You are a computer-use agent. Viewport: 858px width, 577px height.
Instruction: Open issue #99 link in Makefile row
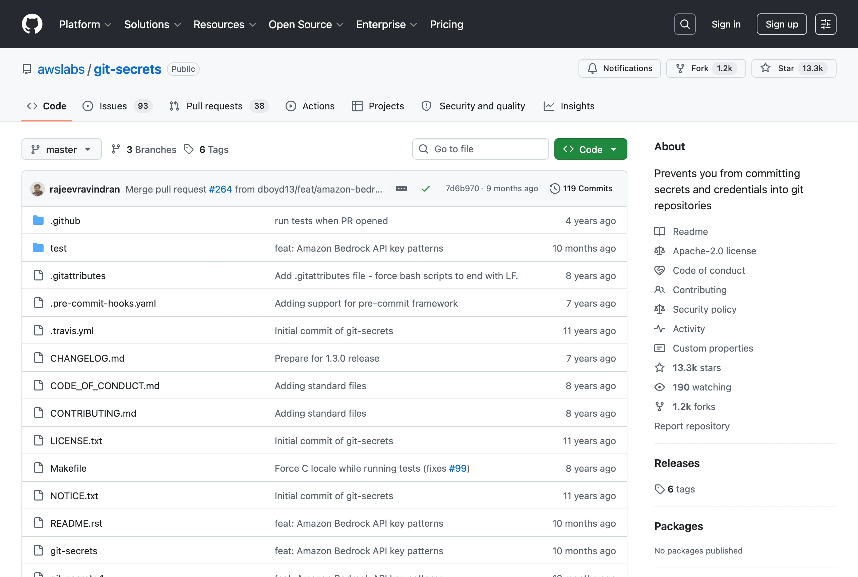pos(458,468)
